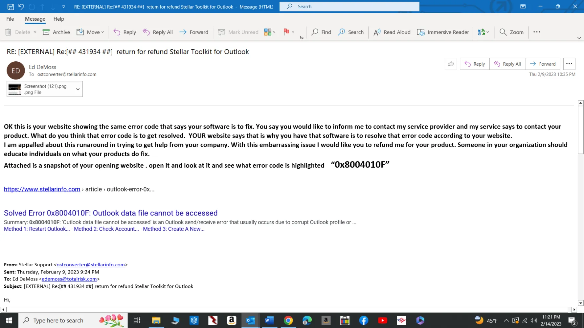This screenshot has height=328, width=584.
Task: Reply using the ribbon Reply button
Action: click(x=125, y=32)
